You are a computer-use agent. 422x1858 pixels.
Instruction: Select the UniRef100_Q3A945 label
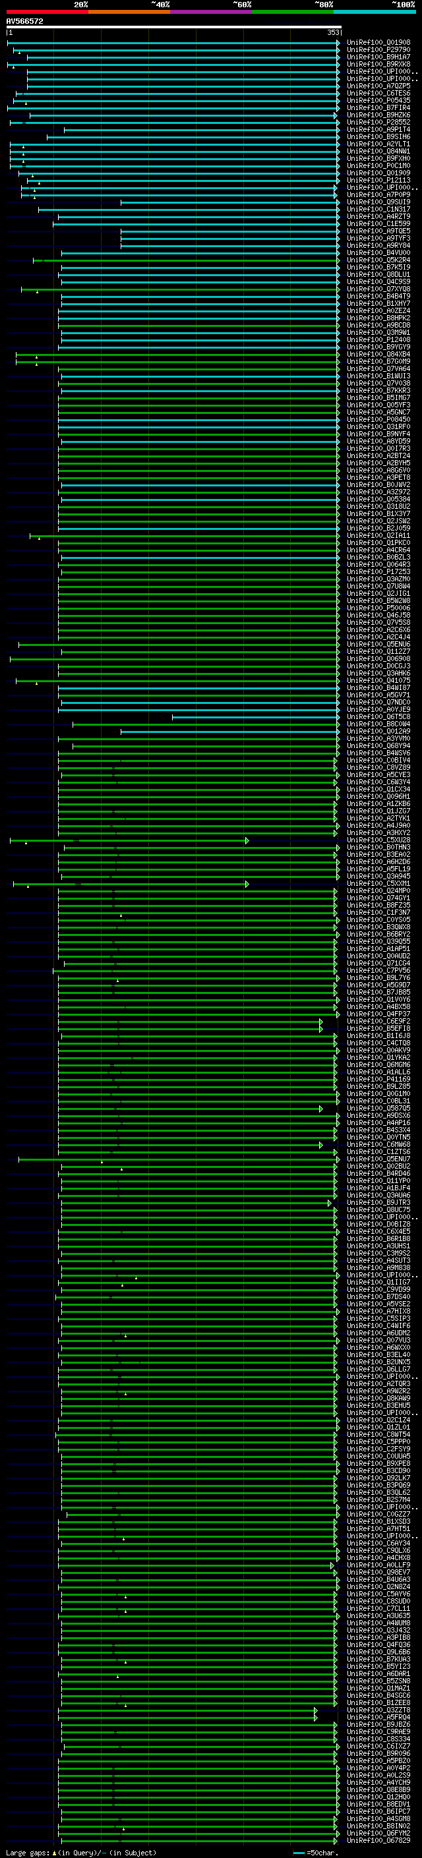pos(378,877)
